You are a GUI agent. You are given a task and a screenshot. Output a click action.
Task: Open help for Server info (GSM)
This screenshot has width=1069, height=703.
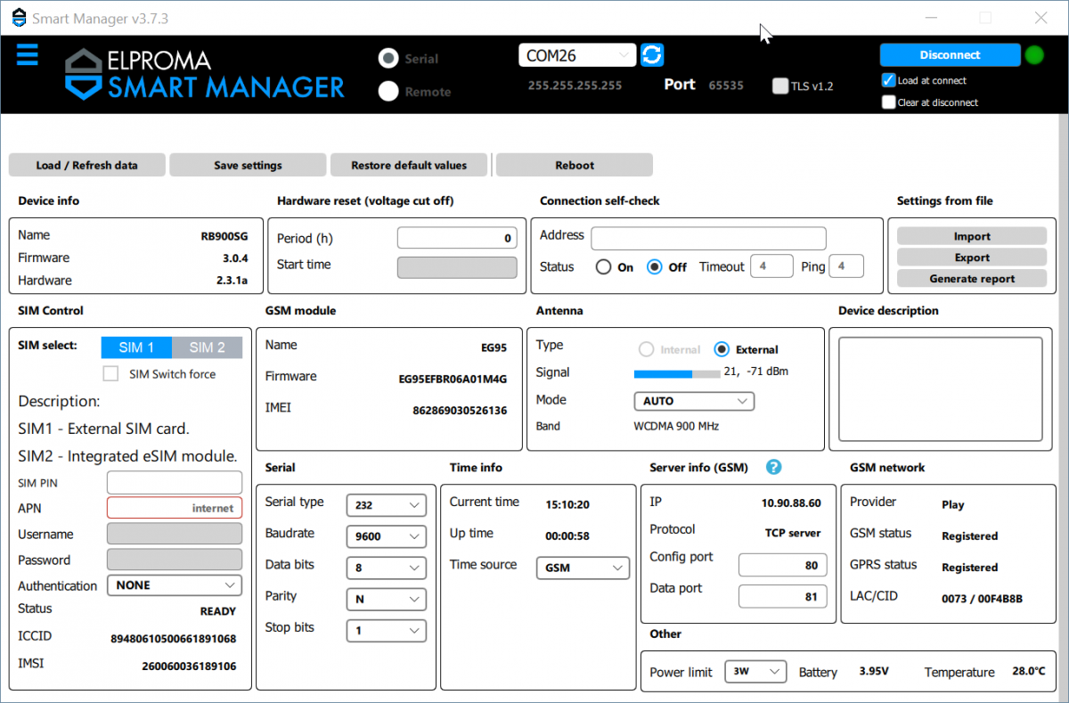point(773,467)
